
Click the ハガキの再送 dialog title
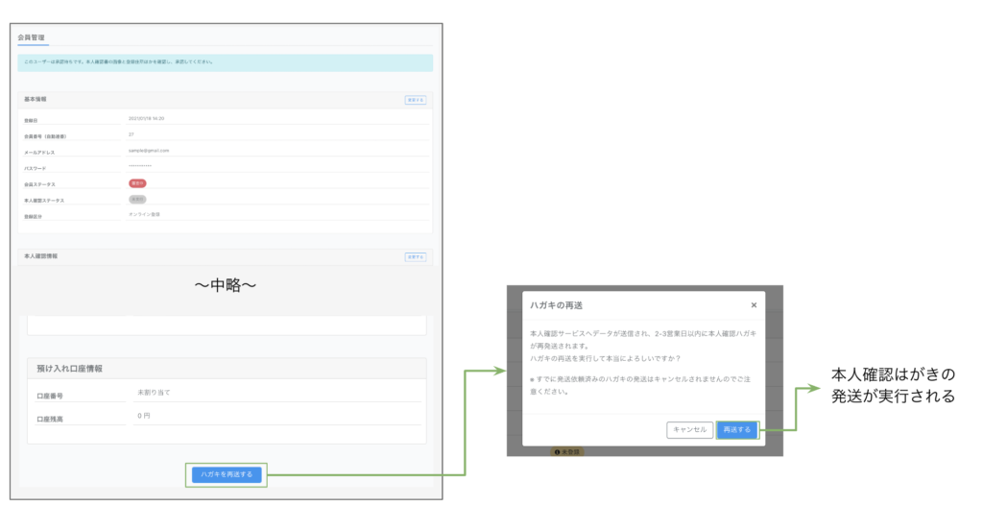pyautogui.click(x=557, y=305)
